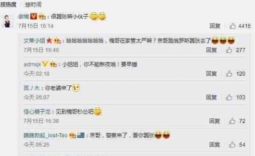Switch to the 按时间 sort tab
This screenshot has height=156, width=255.
pyautogui.click(x=33, y=4)
